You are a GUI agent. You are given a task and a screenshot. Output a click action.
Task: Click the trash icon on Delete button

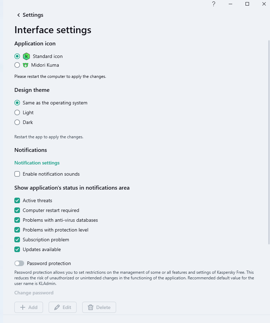(91, 307)
